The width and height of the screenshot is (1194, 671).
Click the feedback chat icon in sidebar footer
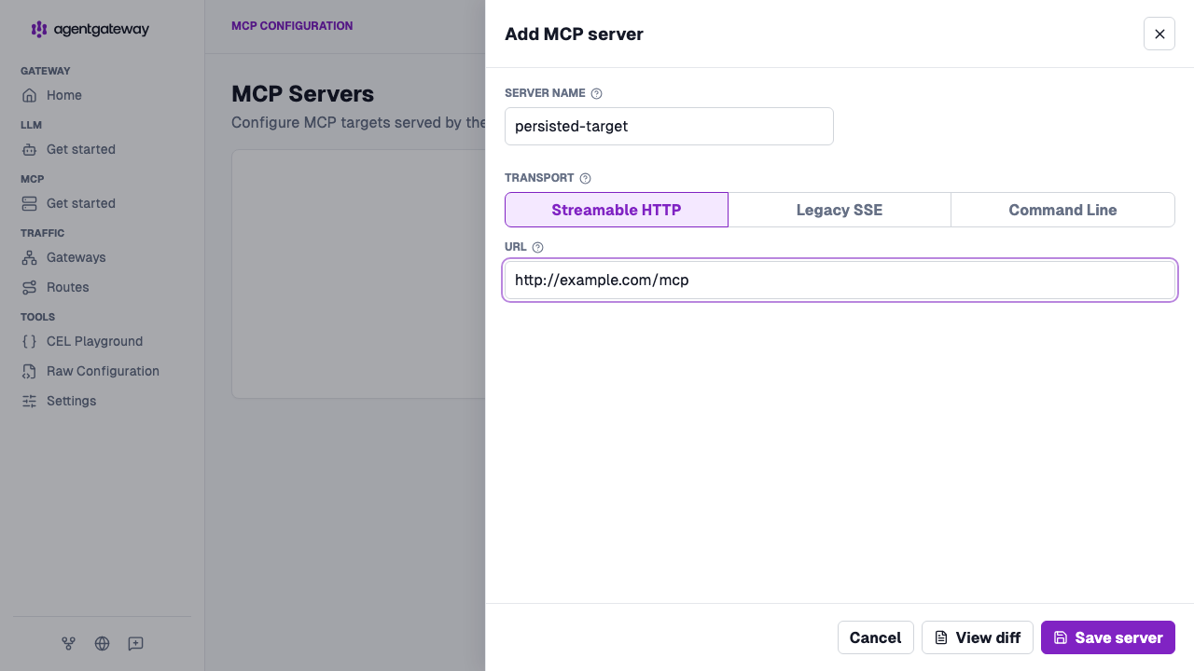pos(135,643)
